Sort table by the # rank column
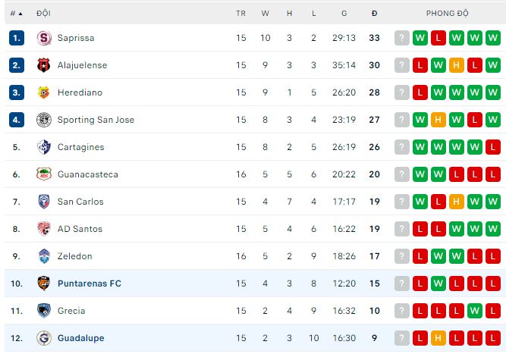Screen dimensions: 506x354 (16, 14)
